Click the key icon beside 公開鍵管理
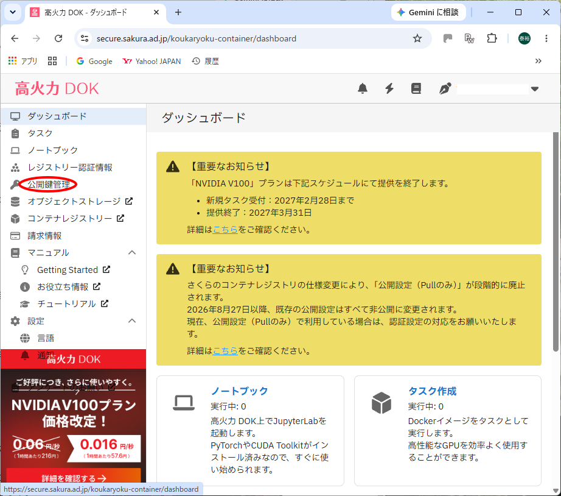561x496 pixels. [x=15, y=185]
